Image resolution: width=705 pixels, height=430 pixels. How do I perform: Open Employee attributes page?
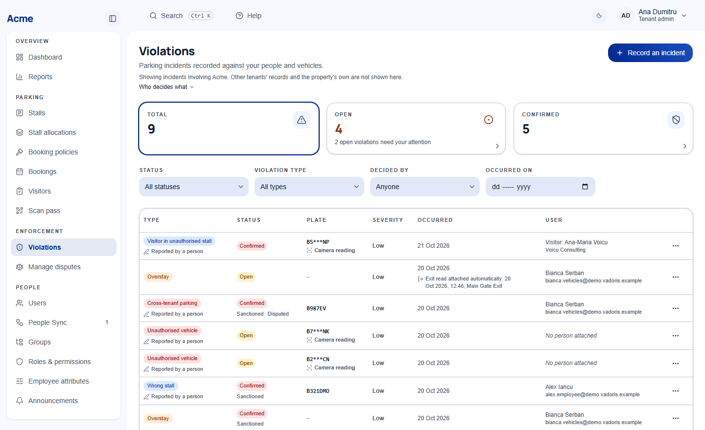pos(64,381)
